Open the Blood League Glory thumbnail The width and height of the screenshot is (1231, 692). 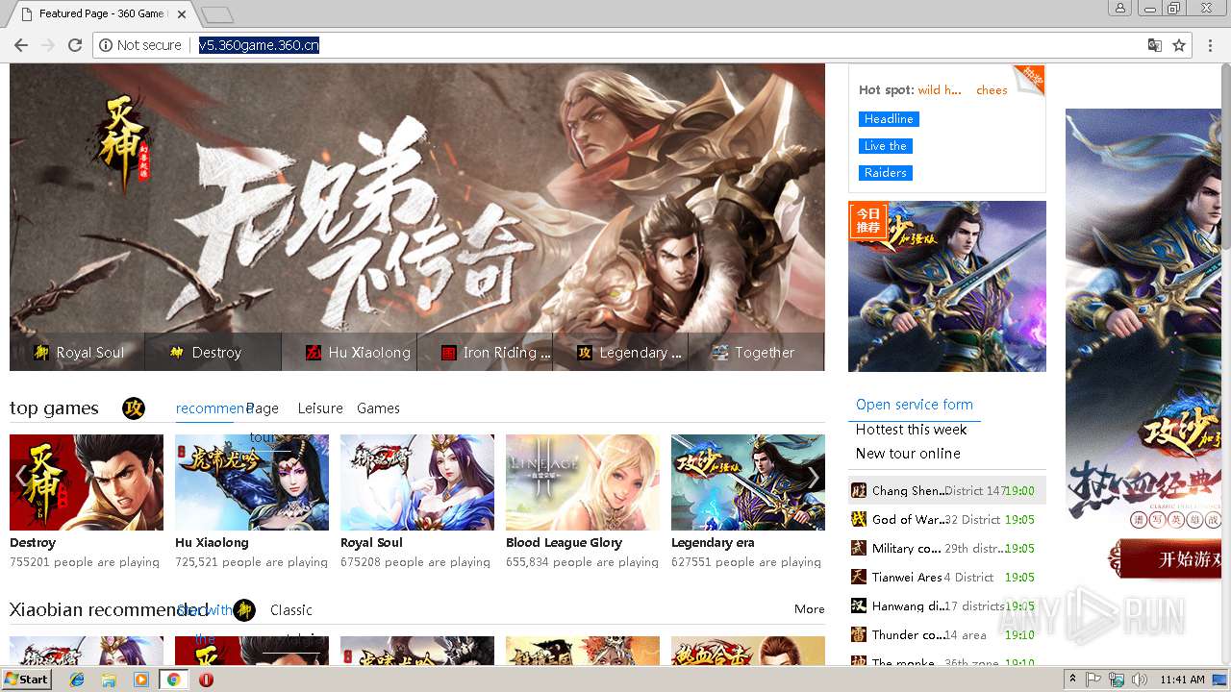pos(583,482)
